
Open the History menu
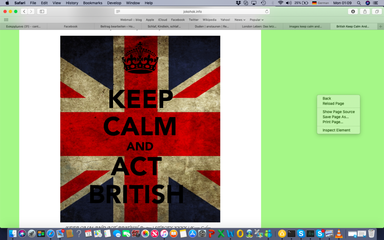pyautogui.click(x=72, y=3)
